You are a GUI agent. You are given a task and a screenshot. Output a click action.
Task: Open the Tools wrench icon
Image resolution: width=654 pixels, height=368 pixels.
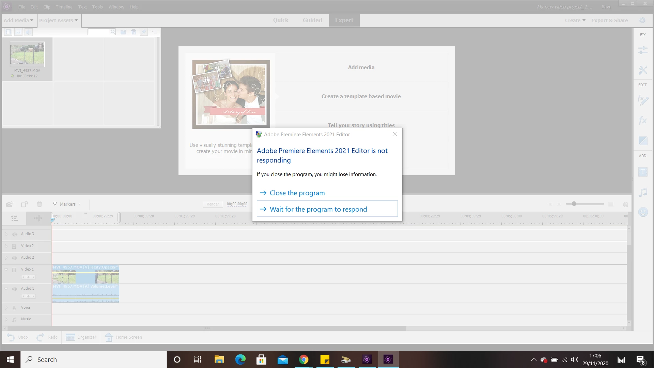click(x=642, y=70)
